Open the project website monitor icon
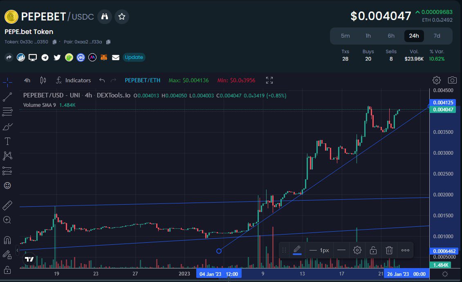462x282 pixels. [x=33, y=57]
